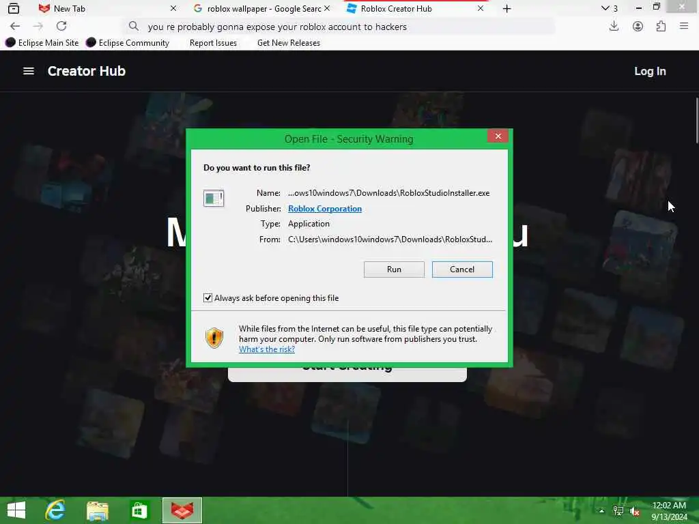The height and width of the screenshot is (524, 699).
Task: Restore down the browser window
Action: pos(656,7)
